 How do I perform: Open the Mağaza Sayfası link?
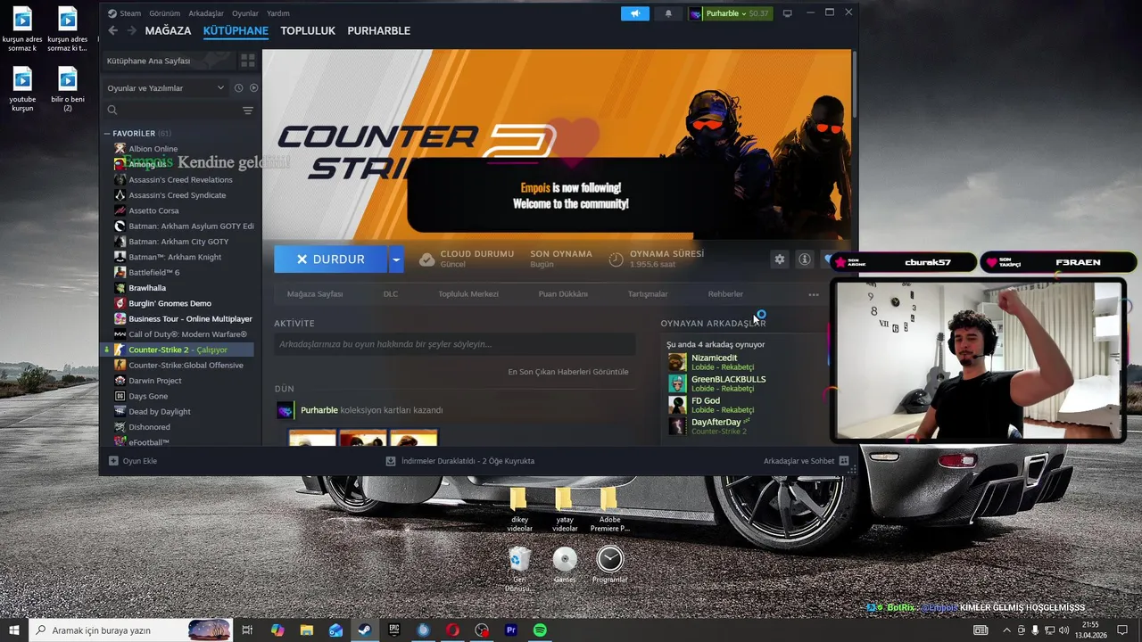[315, 294]
